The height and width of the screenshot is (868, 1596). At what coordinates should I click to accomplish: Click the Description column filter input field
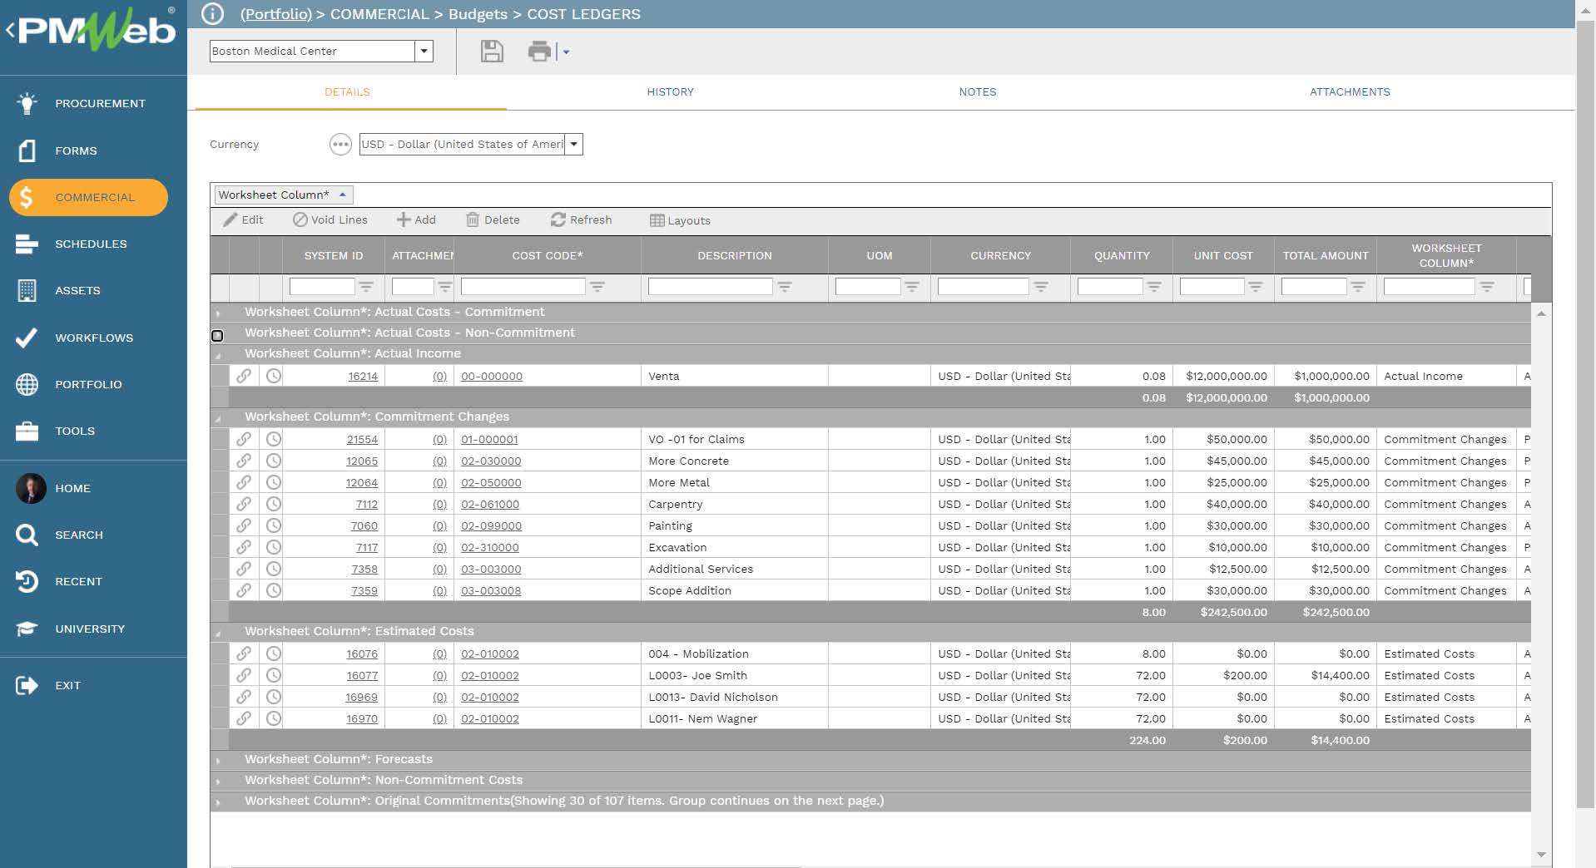[710, 286]
